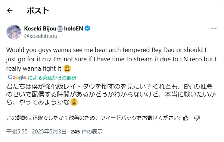This screenshot has height=142, width=224.
Task: Click the holoEN text in display name
Action: tap(74, 29)
